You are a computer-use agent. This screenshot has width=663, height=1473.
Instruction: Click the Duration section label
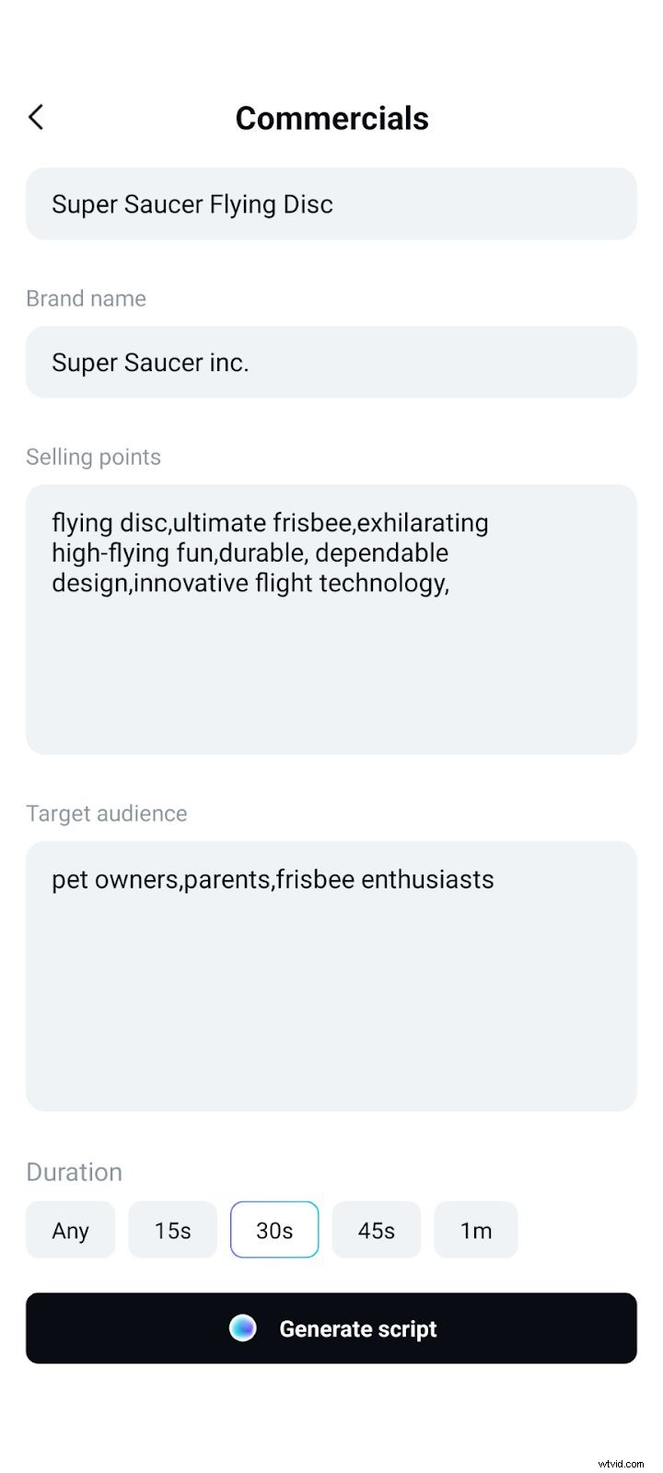[74, 1171]
